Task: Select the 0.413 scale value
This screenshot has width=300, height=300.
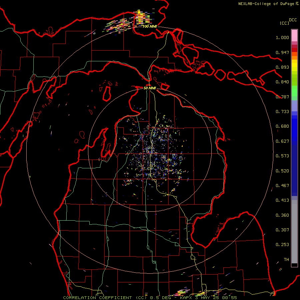Action: [282, 200]
